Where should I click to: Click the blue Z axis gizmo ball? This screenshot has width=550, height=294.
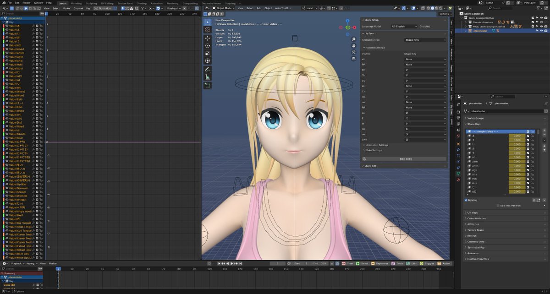click(x=348, y=21)
